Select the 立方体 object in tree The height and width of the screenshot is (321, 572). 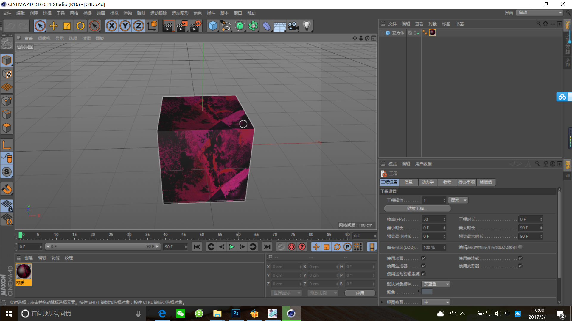(x=398, y=33)
